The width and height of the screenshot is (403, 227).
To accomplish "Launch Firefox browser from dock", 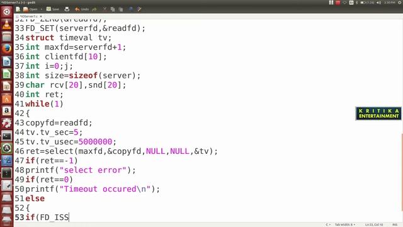I will point(7,49).
